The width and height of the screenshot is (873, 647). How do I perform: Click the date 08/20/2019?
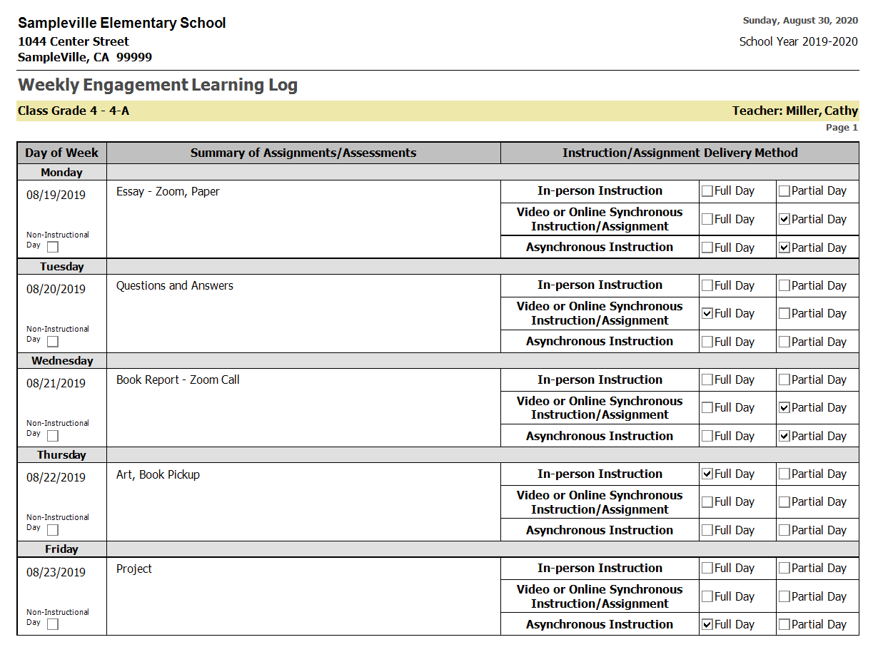(56, 289)
